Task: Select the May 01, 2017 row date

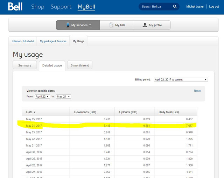Action: [x=34, y=145]
